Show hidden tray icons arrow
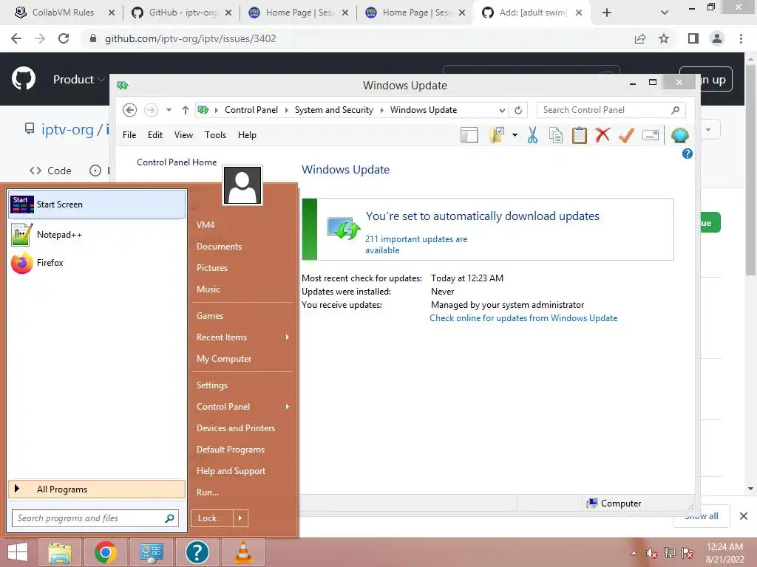Image resolution: width=757 pixels, height=567 pixels. coord(634,553)
